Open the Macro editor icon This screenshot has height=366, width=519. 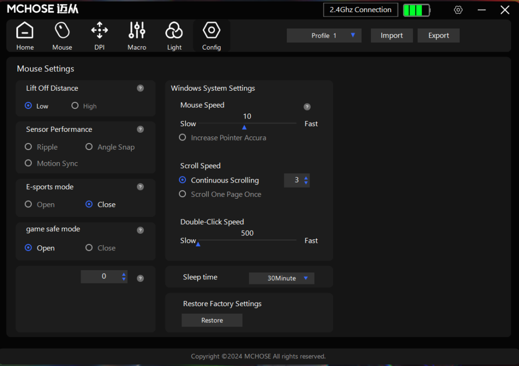point(136,35)
